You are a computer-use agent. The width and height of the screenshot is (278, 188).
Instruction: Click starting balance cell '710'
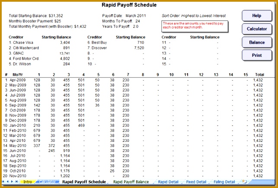(141, 42)
